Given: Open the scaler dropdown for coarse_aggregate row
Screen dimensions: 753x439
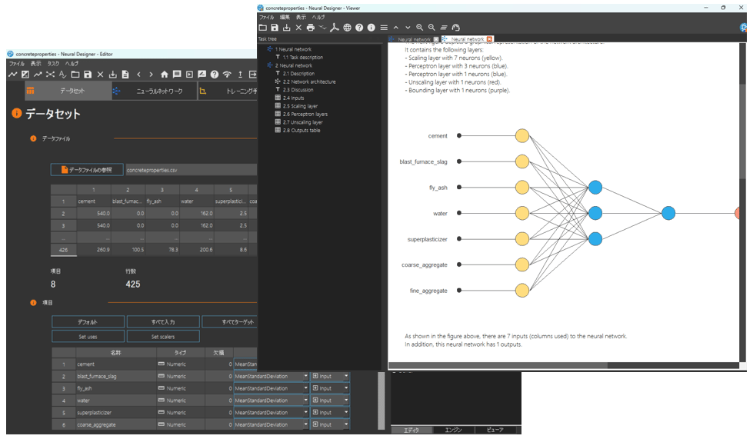Looking at the screenshot, I should pyautogui.click(x=272, y=424).
